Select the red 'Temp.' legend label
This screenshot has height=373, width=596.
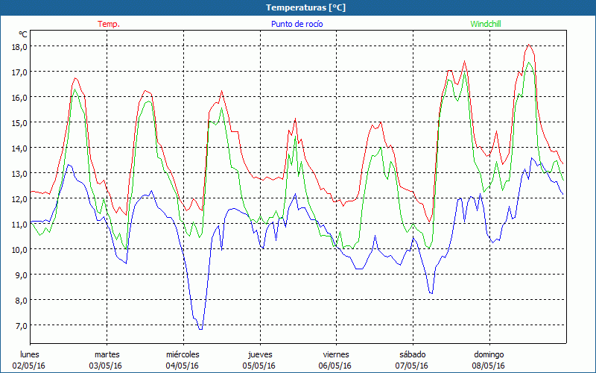(109, 24)
